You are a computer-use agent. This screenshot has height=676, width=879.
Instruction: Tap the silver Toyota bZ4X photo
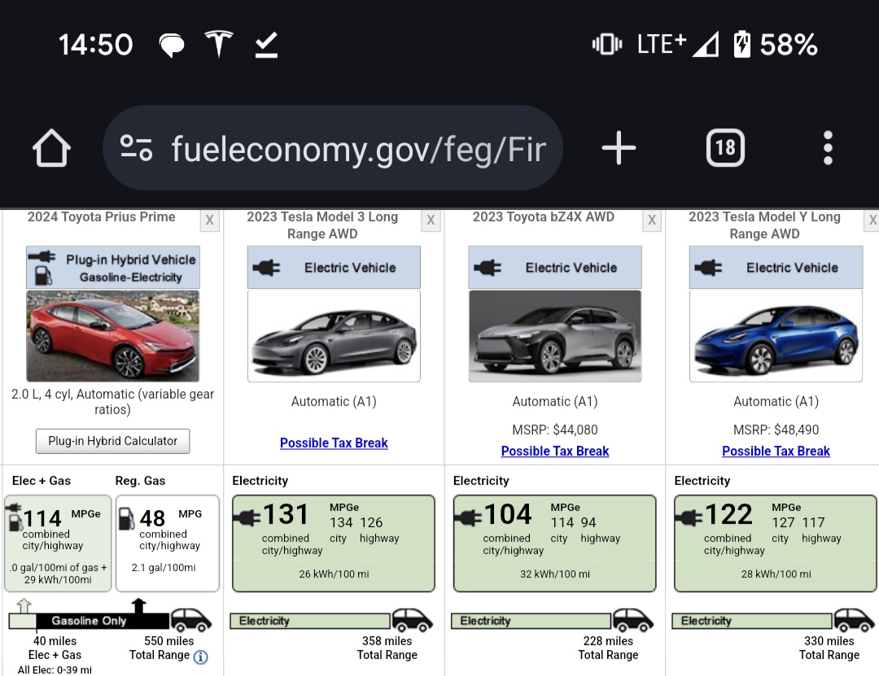(555, 336)
